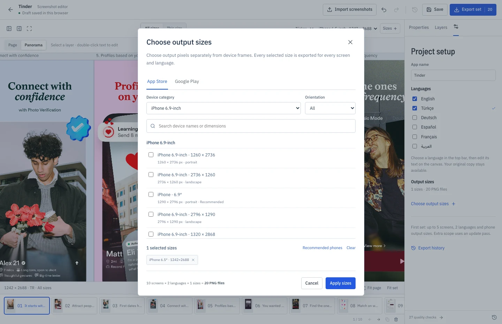Click the checkmark icon beside Türkçe
Image resolution: width=502 pixels, height=324 pixels.
click(494, 108)
